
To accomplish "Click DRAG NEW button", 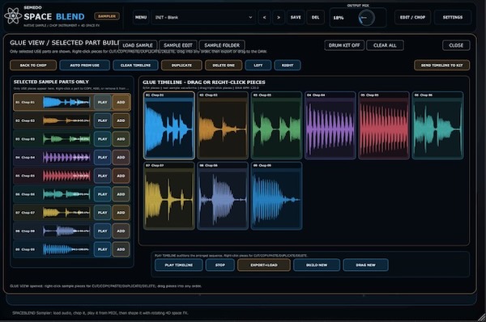I will 365,265.
